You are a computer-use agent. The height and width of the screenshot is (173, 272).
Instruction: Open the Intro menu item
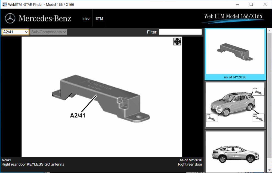coord(86,18)
